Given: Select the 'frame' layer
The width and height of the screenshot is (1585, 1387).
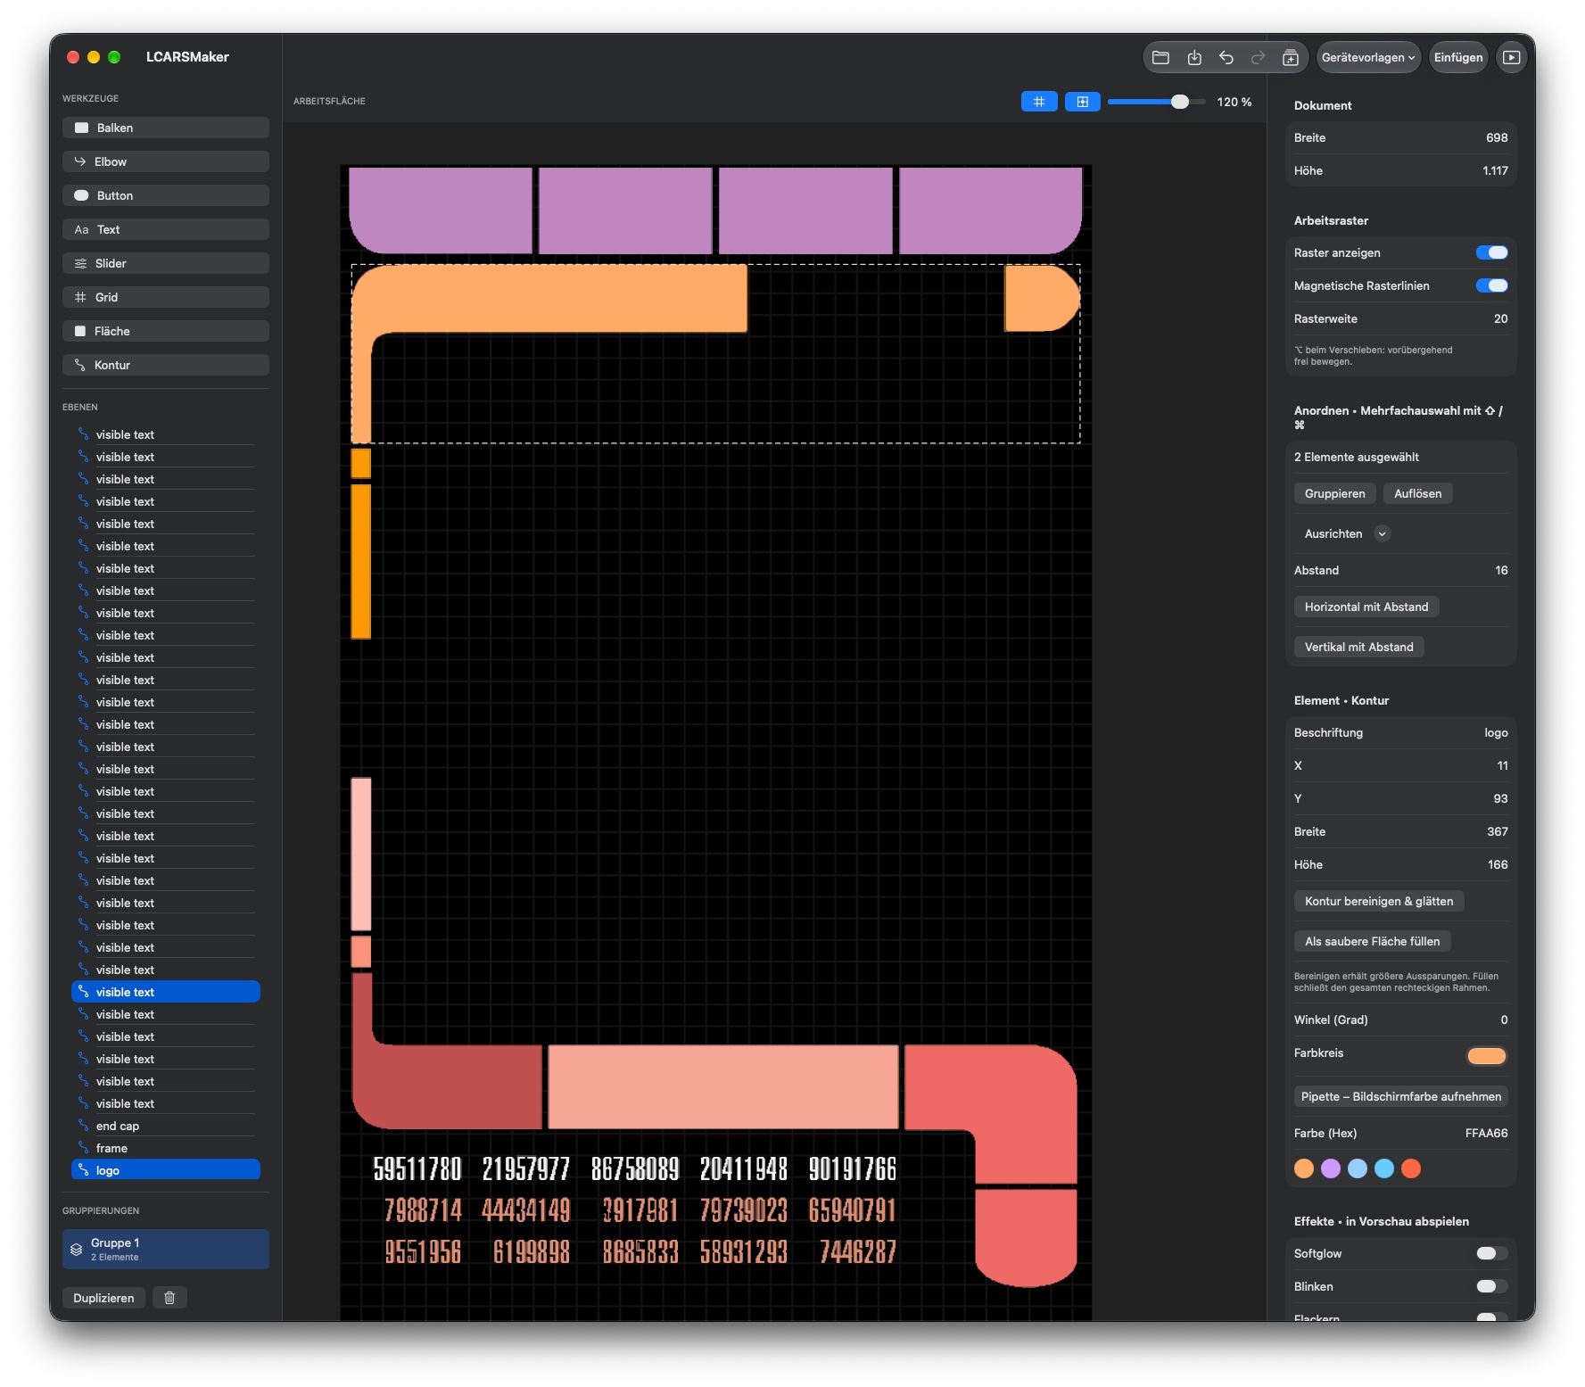Looking at the screenshot, I should tap(166, 1148).
